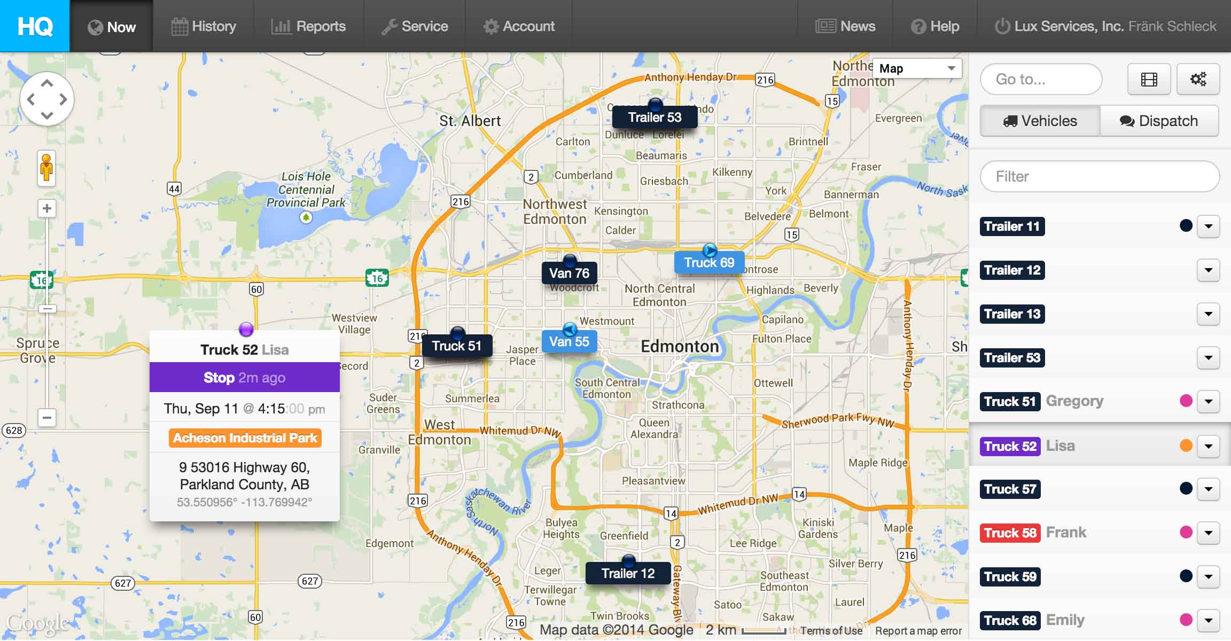The image size is (1231, 641).
Task: Expand the Trailer 53 dropdown in the sidebar
Action: coord(1209,358)
